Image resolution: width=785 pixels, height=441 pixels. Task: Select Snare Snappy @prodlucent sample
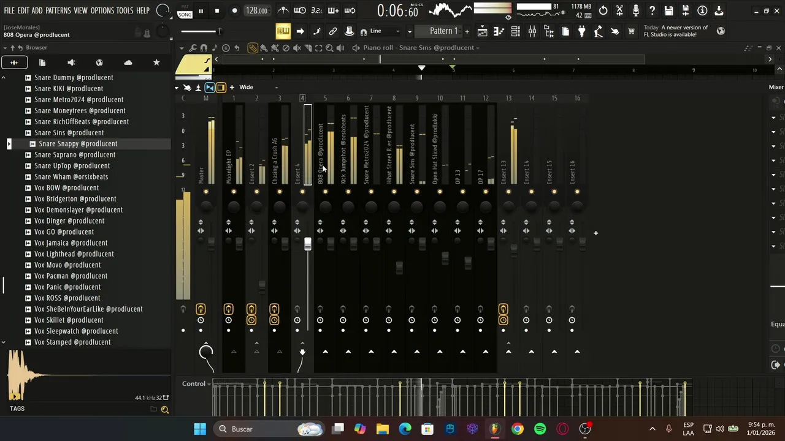point(78,143)
